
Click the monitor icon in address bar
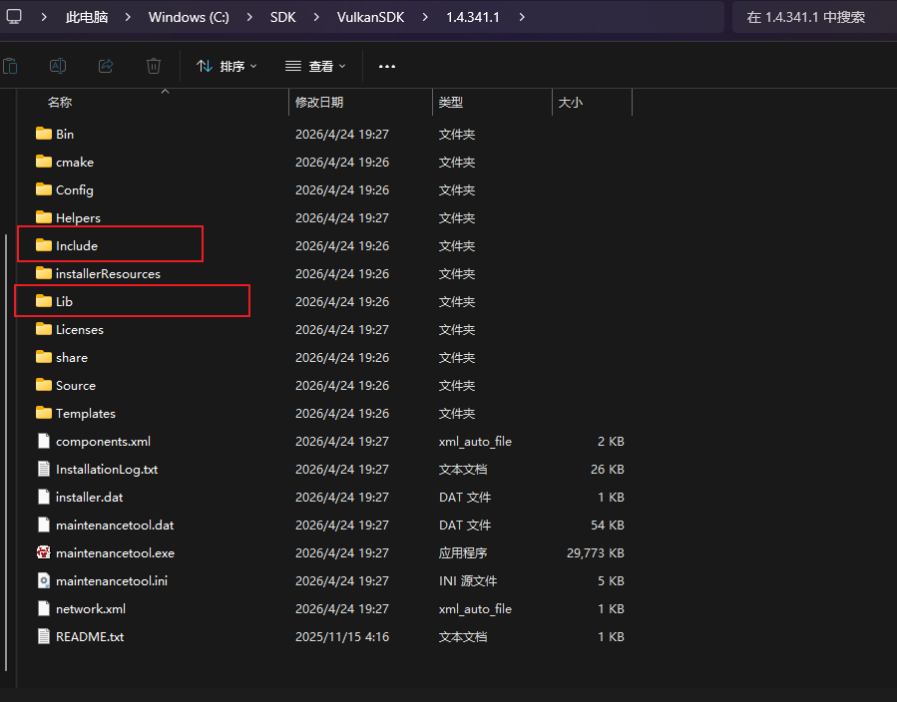[14, 17]
